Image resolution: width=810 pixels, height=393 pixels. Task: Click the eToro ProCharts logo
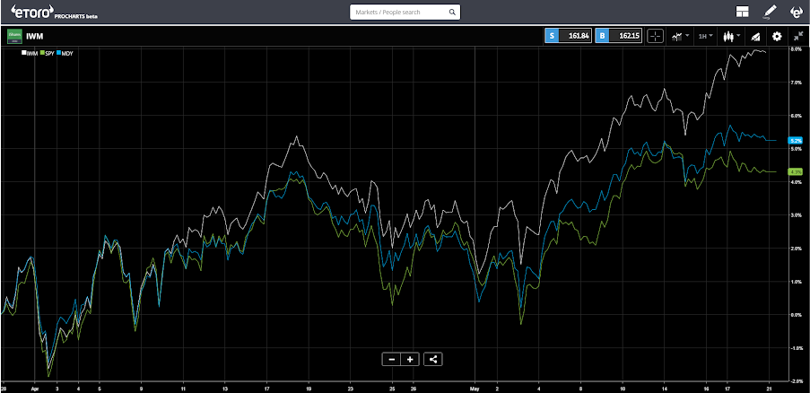54,12
